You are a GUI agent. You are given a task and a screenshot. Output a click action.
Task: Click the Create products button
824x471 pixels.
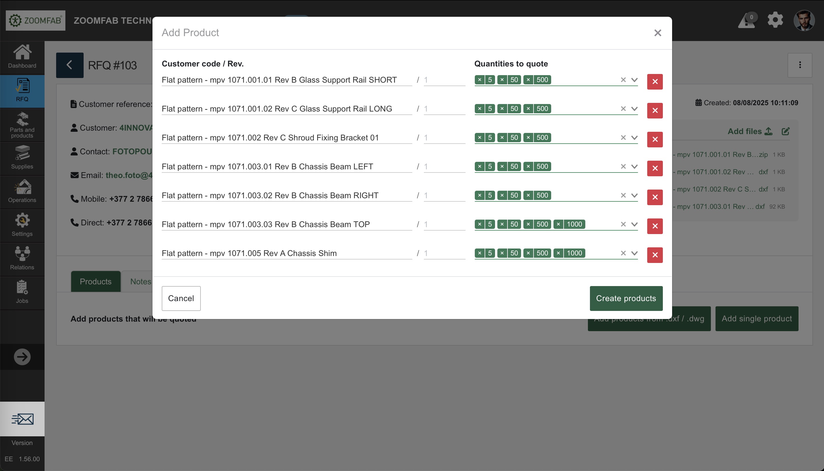pos(626,298)
